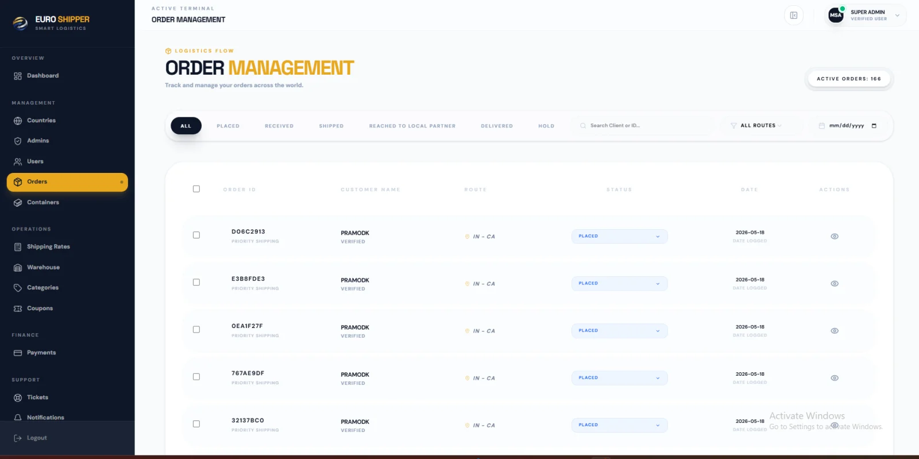Open the Tickets support icon

pos(18,398)
